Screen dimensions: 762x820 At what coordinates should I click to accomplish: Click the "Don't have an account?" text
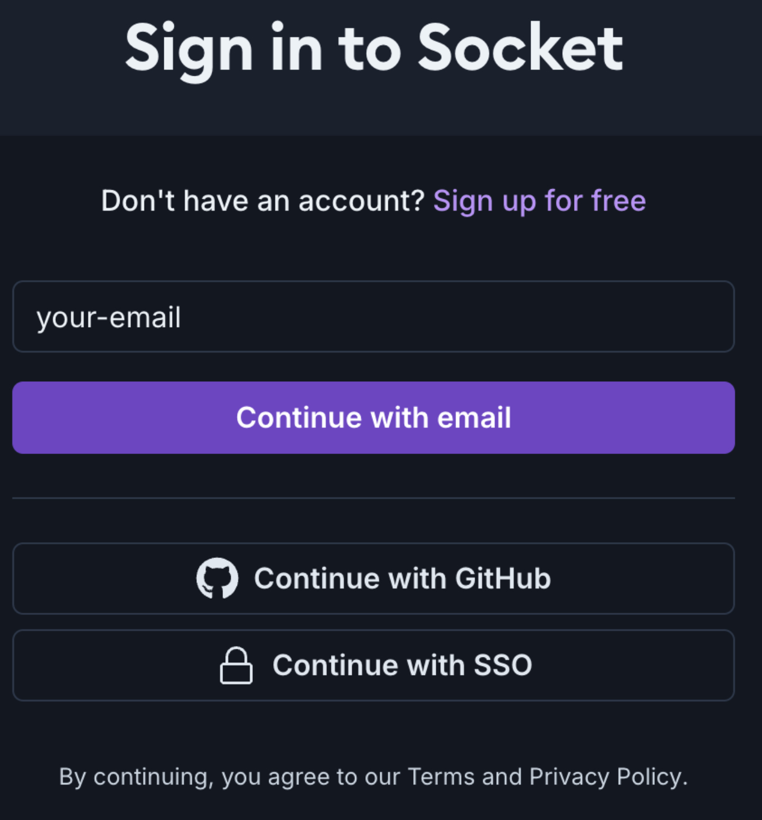click(262, 201)
